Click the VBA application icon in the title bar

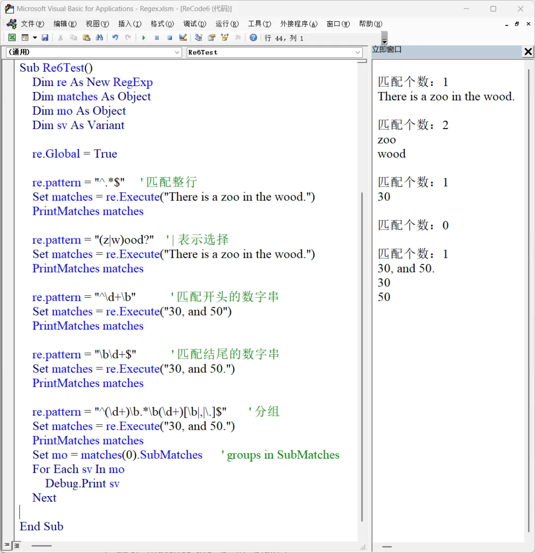click(x=9, y=9)
